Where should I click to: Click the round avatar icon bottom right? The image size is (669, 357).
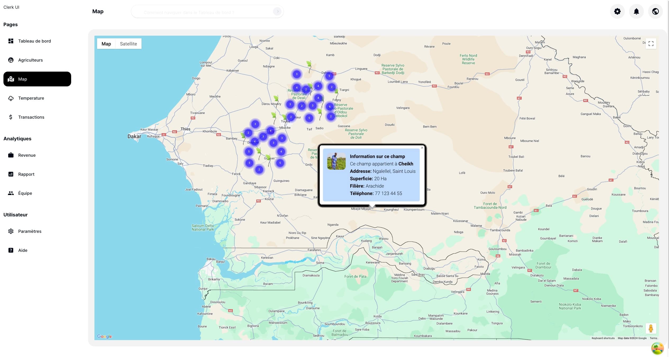tap(657, 348)
